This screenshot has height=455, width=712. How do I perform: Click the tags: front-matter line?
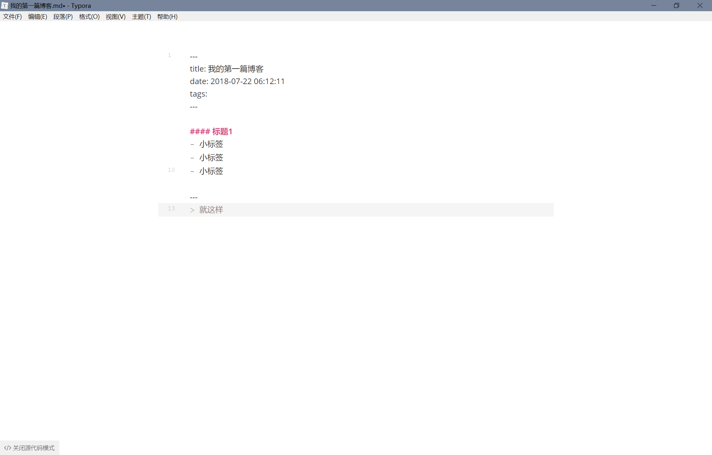coord(198,94)
